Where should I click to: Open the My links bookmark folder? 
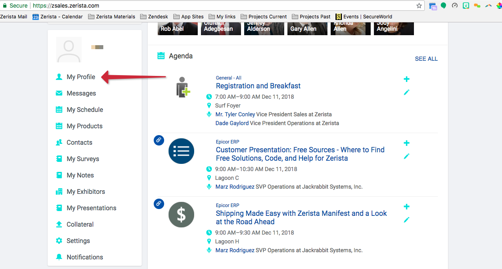(222, 17)
